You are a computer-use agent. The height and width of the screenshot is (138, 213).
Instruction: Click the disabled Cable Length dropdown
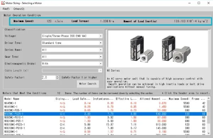(72, 70)
